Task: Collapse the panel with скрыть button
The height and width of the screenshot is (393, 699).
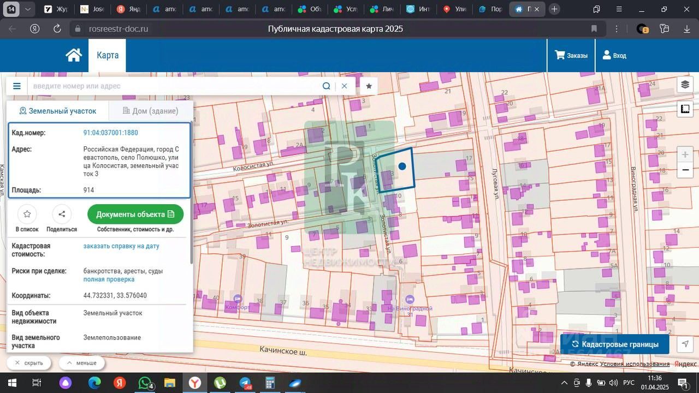Action: [29, 363]
